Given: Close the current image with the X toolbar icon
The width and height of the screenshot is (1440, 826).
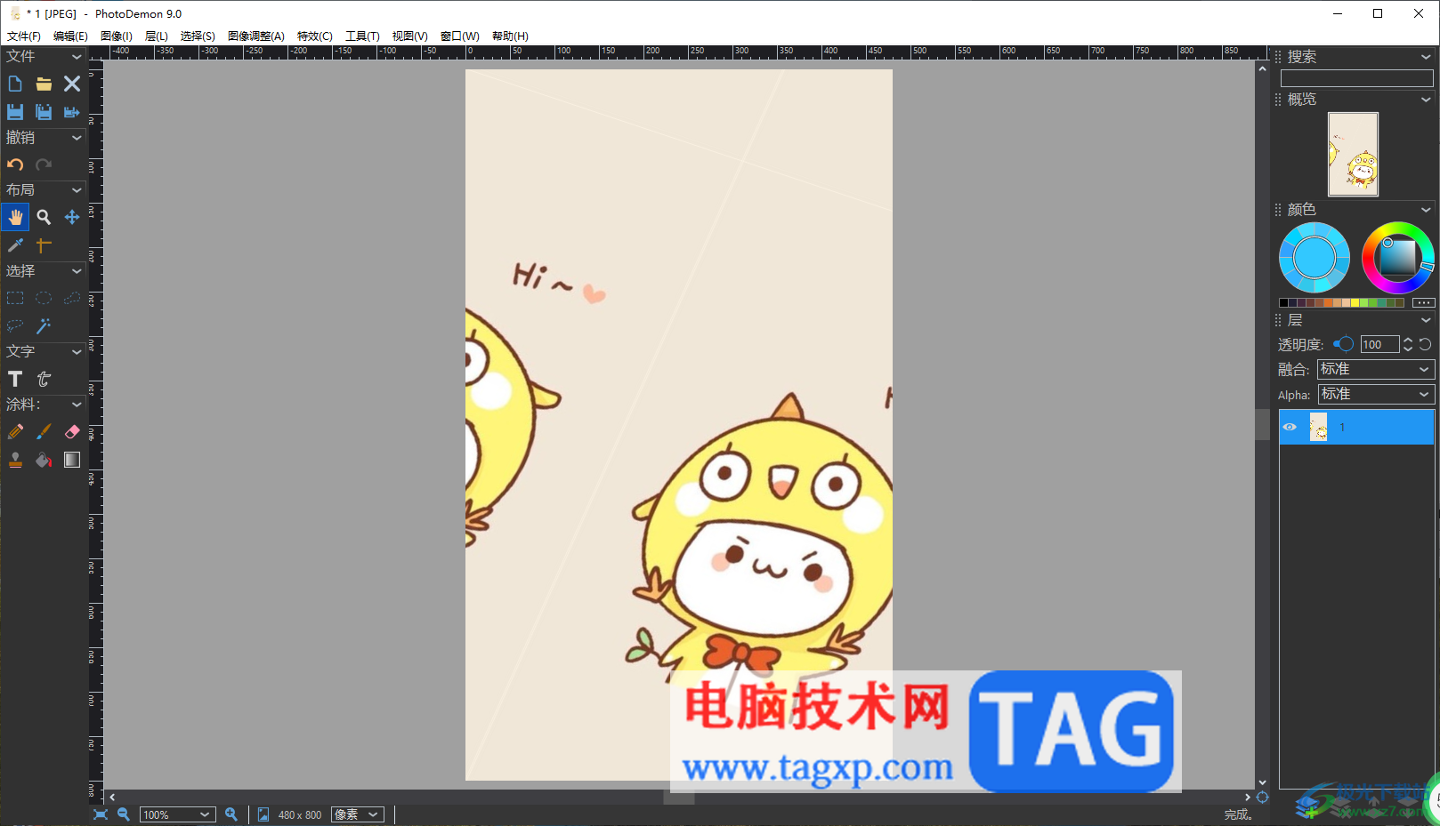Looking at the screenshot, I should pyautogui.click(x=72, y=84).
